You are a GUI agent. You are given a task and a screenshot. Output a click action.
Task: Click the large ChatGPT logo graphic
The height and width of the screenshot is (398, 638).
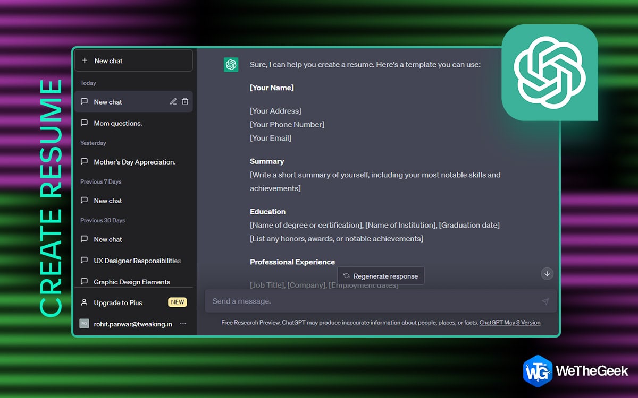point(550,73)
